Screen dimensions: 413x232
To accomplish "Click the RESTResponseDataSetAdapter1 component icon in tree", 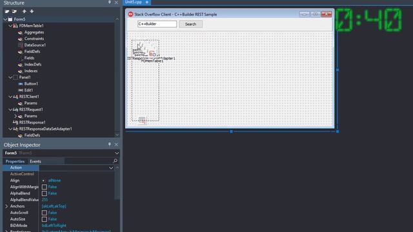I will point(15,129).
